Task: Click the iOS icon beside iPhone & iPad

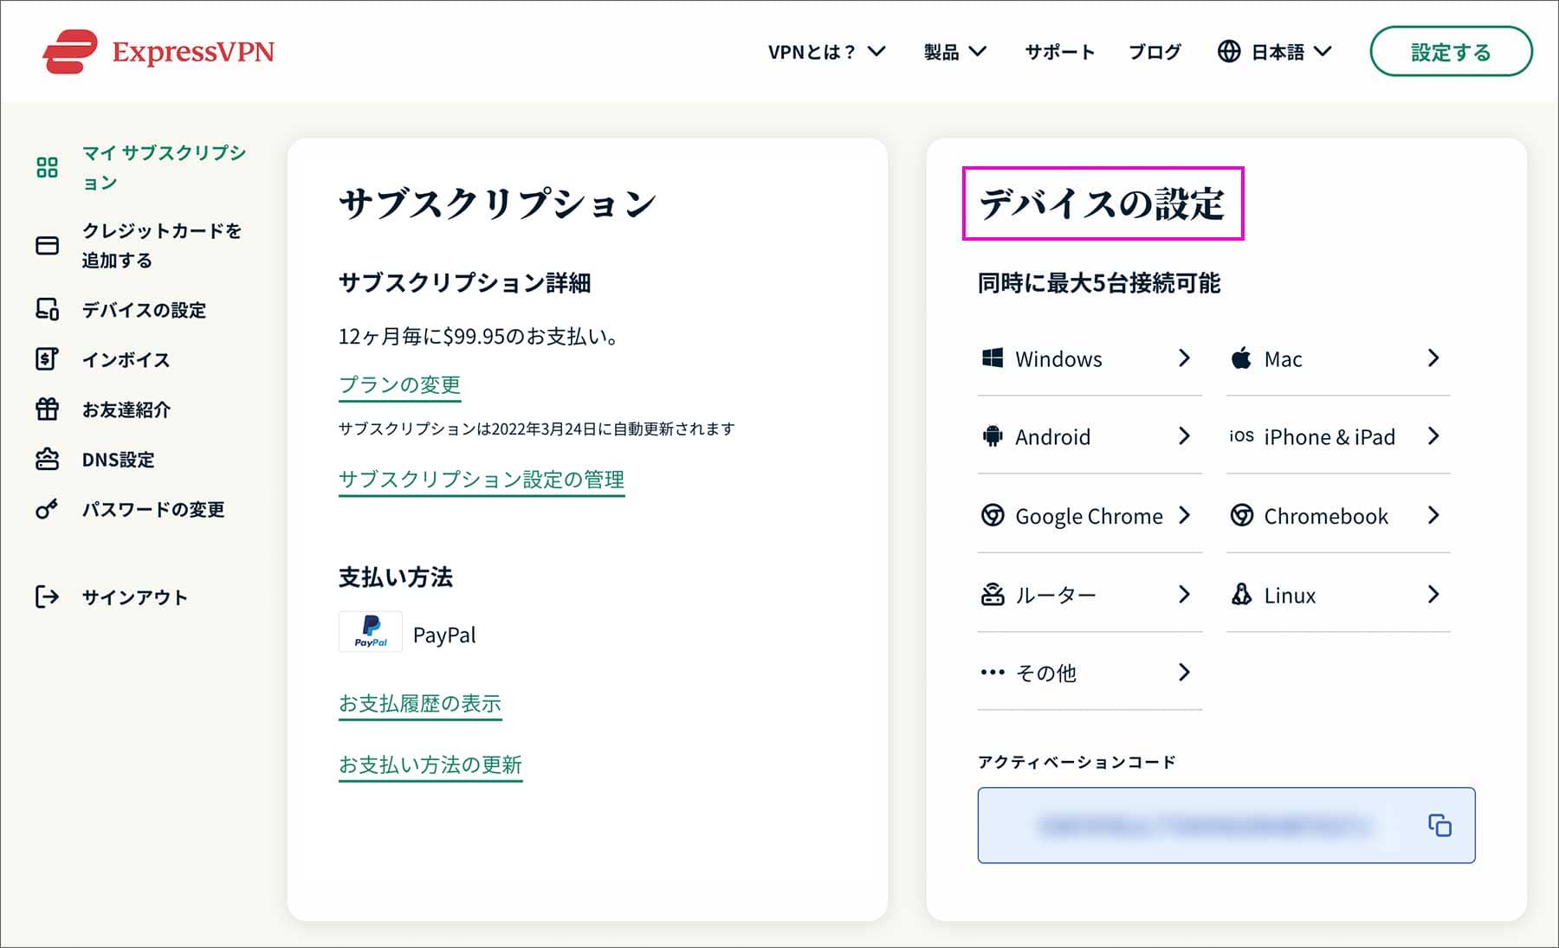Action: [1241, 435]
